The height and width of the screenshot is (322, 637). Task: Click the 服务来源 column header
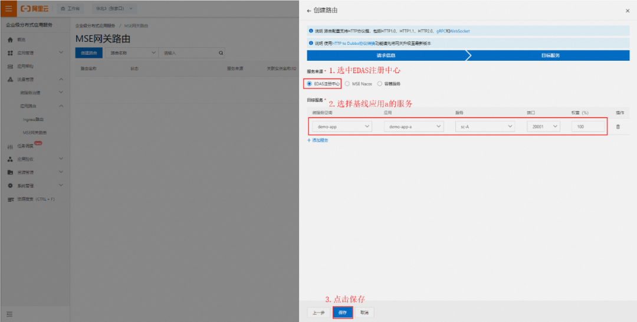(235, 68)
